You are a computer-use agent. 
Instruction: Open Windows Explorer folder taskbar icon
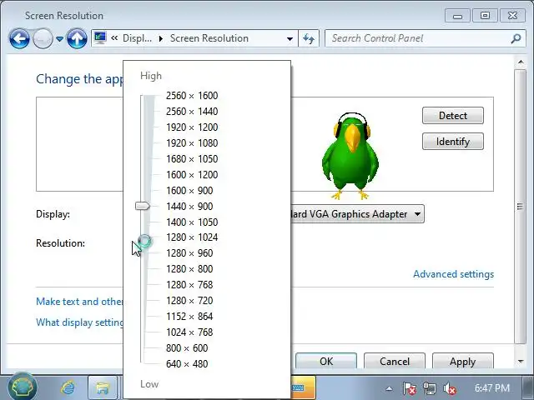102,387
